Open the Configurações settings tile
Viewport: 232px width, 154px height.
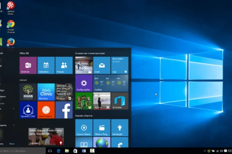coord(84,83)
